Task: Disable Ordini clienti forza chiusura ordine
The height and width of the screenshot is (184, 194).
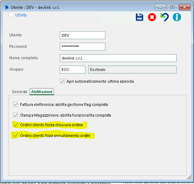Action: [15, 125]
